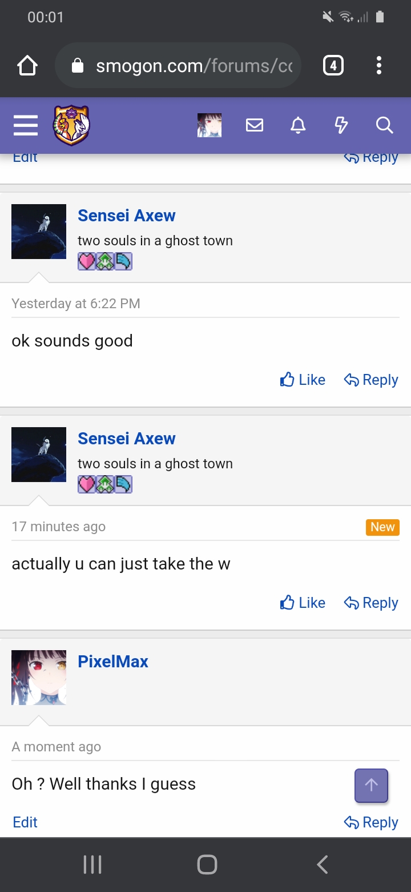
Task: Edit the "Oh ? Well thanks I guess" post
Action: click(25, 822)
